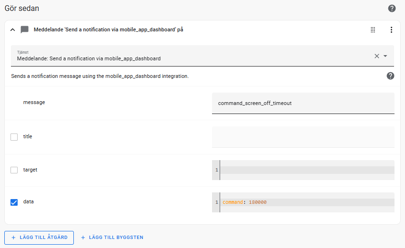Click the plus icon beside Lägg till byggsten
The height and width of the screenshot is (248, 405).
[83, 238]
